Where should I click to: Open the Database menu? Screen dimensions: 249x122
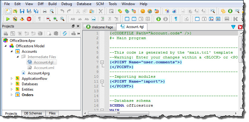coord(84,4)
